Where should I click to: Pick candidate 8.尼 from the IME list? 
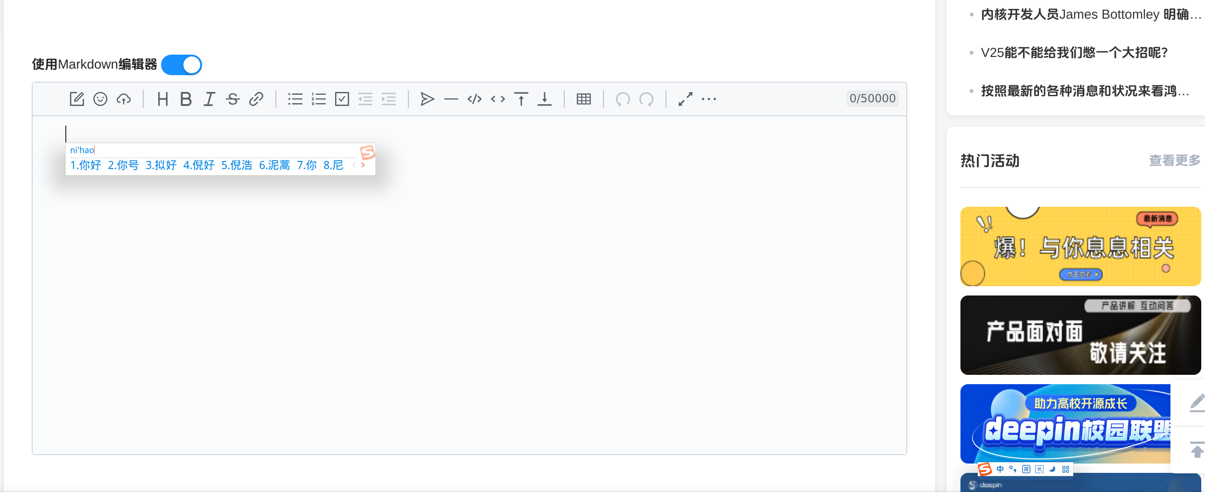pyautogui.click(x=333, y=165)
